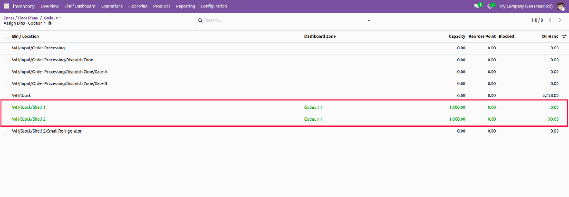Open the company switcher My Company (San Francisco)
This screenshot has height=197, width=569.
pyautogui.click(x=526, y=6)
